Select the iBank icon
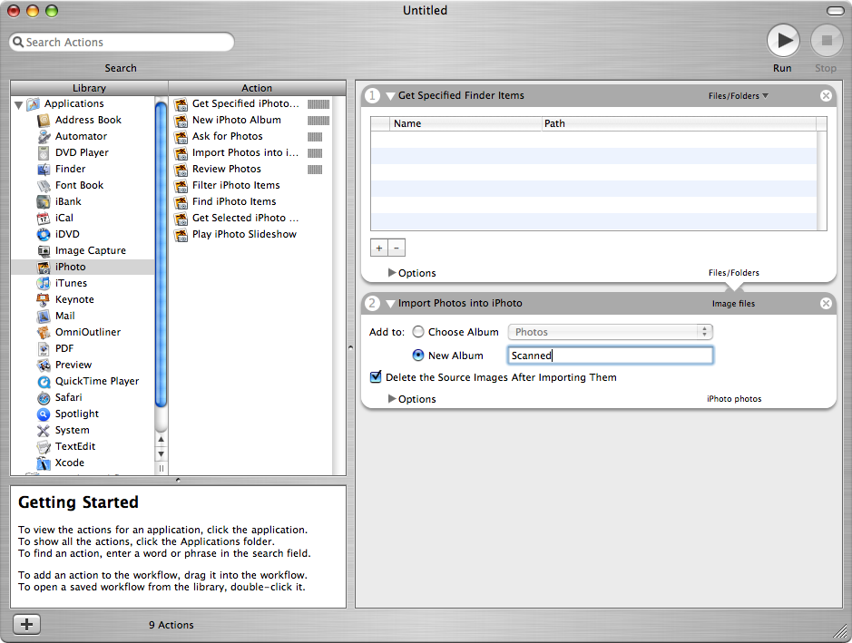 (44, 201)
